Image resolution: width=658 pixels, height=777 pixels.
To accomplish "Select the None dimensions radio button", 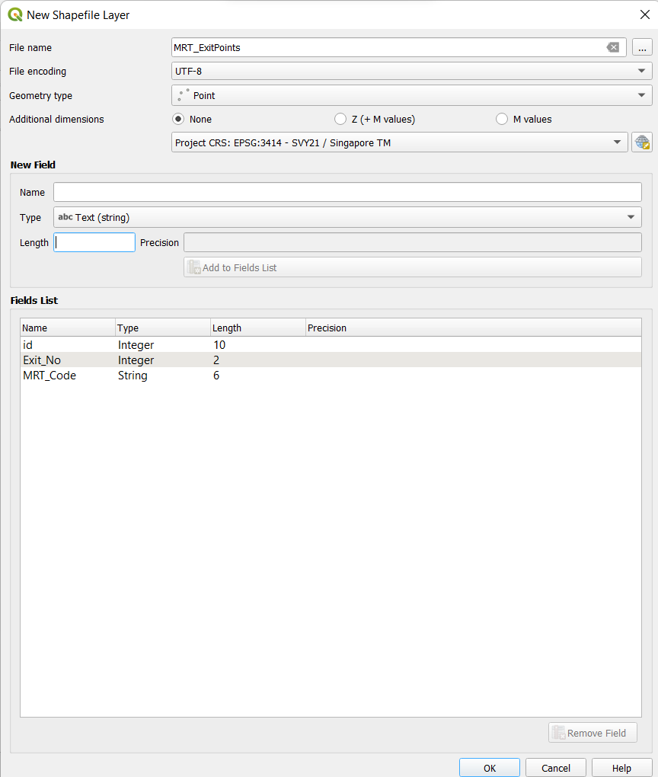I will 179,119.
